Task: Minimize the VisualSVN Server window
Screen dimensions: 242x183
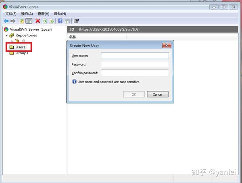Action: pos(214,7)
